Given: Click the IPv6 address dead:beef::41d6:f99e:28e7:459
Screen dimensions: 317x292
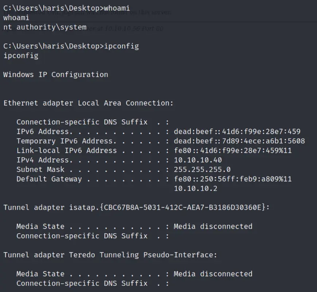Looking at the screenshot, I should point(237,131).
